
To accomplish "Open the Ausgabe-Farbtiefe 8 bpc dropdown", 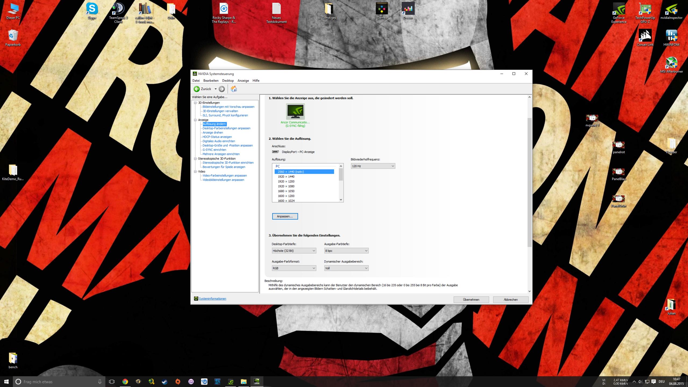I will [x=346, y=251].
